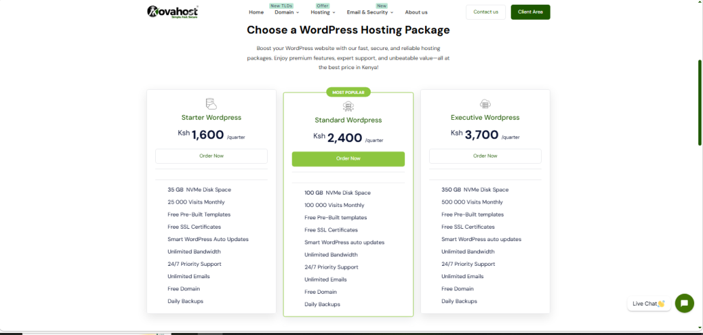Screen dimensions: 703x335
Task: Click 25 000 Visits Monthly text
Action: coord(196,202)
